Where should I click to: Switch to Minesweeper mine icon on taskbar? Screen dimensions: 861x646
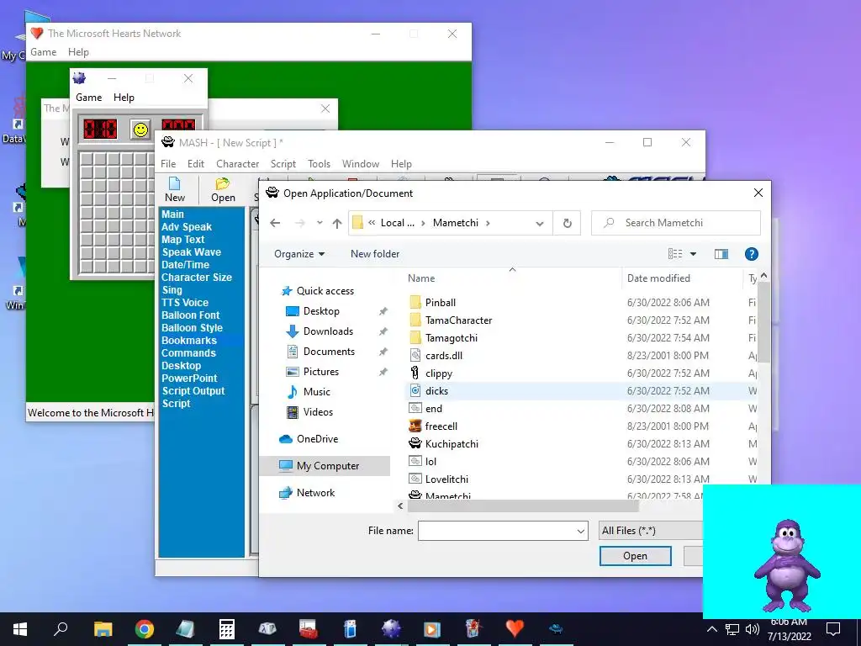(x=391, y=629)
